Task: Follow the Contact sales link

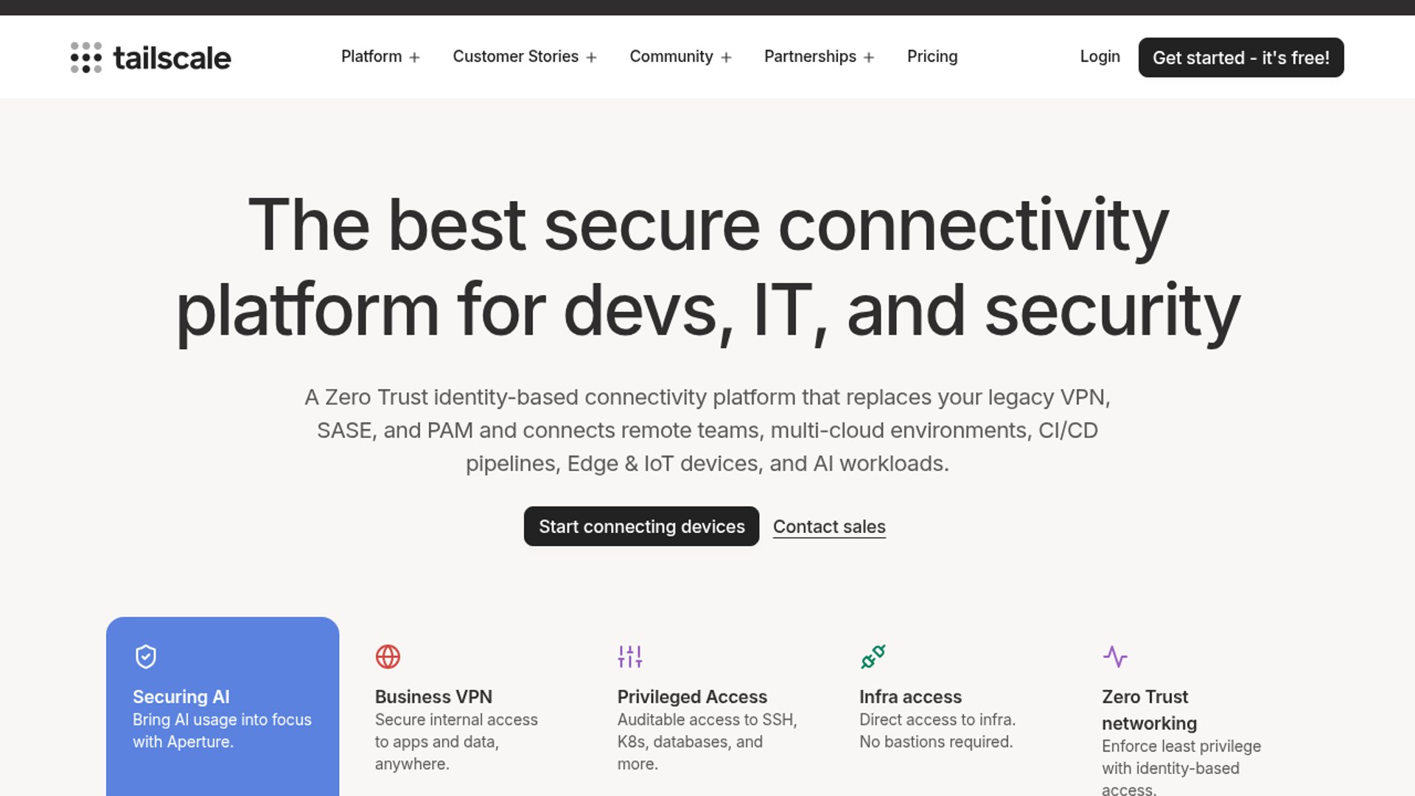Action: [x=829, y=526]
